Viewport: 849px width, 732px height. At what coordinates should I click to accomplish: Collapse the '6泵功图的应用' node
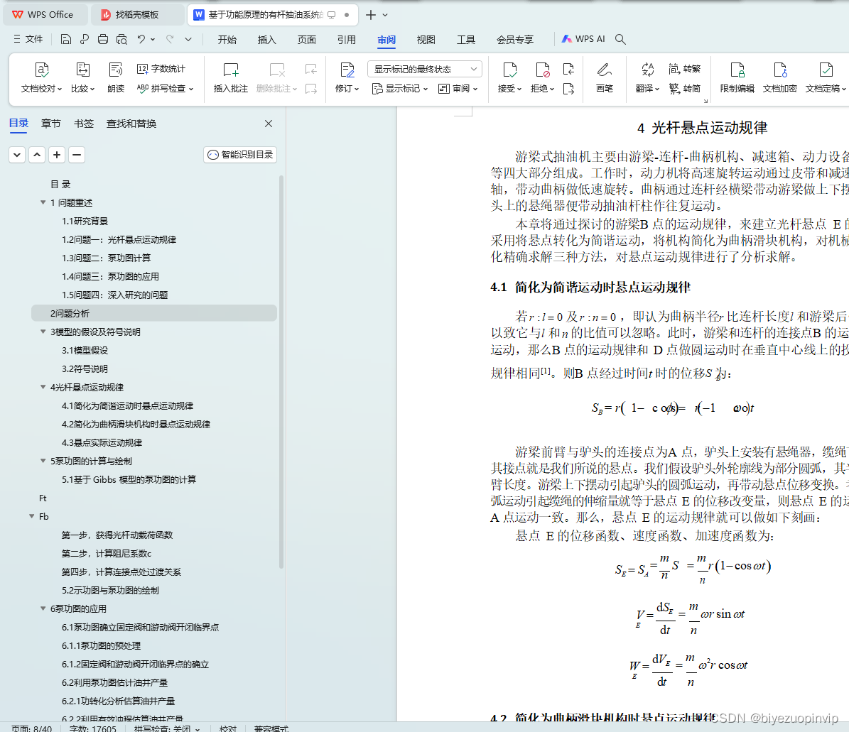coord(43,608)
